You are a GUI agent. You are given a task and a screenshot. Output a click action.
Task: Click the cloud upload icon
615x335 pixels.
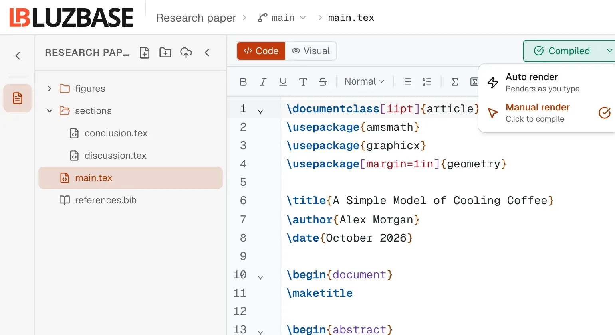tap(186, 53)
